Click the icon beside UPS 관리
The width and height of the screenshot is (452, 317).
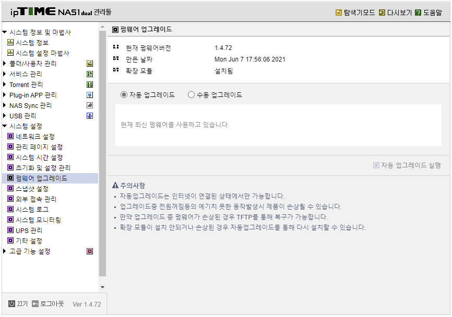click(10, 230)
